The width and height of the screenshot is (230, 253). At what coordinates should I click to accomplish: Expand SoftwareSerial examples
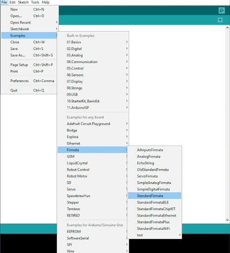93,238
